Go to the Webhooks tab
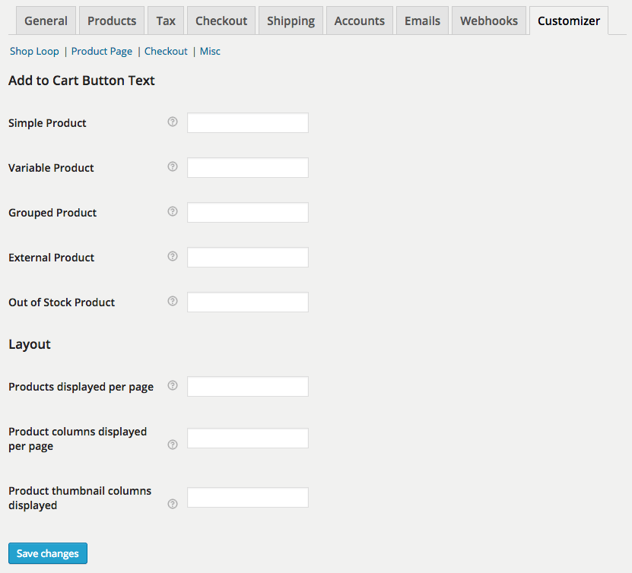632x573 pixels. point(488,21)
